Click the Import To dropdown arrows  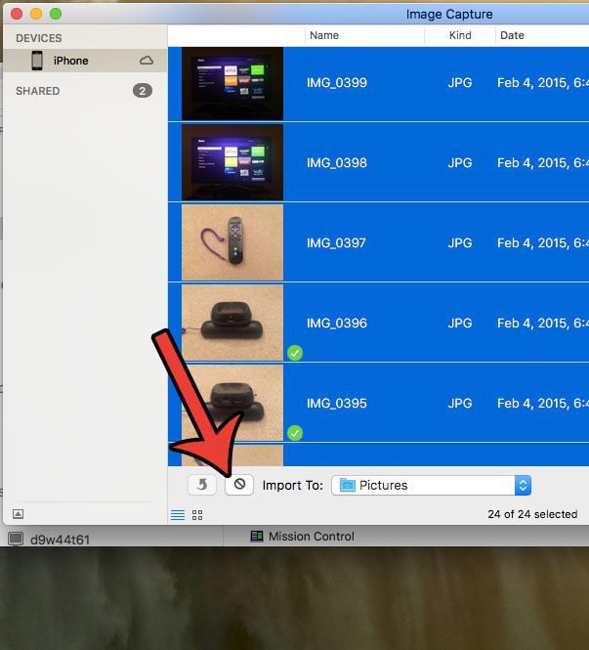(523, 486)
